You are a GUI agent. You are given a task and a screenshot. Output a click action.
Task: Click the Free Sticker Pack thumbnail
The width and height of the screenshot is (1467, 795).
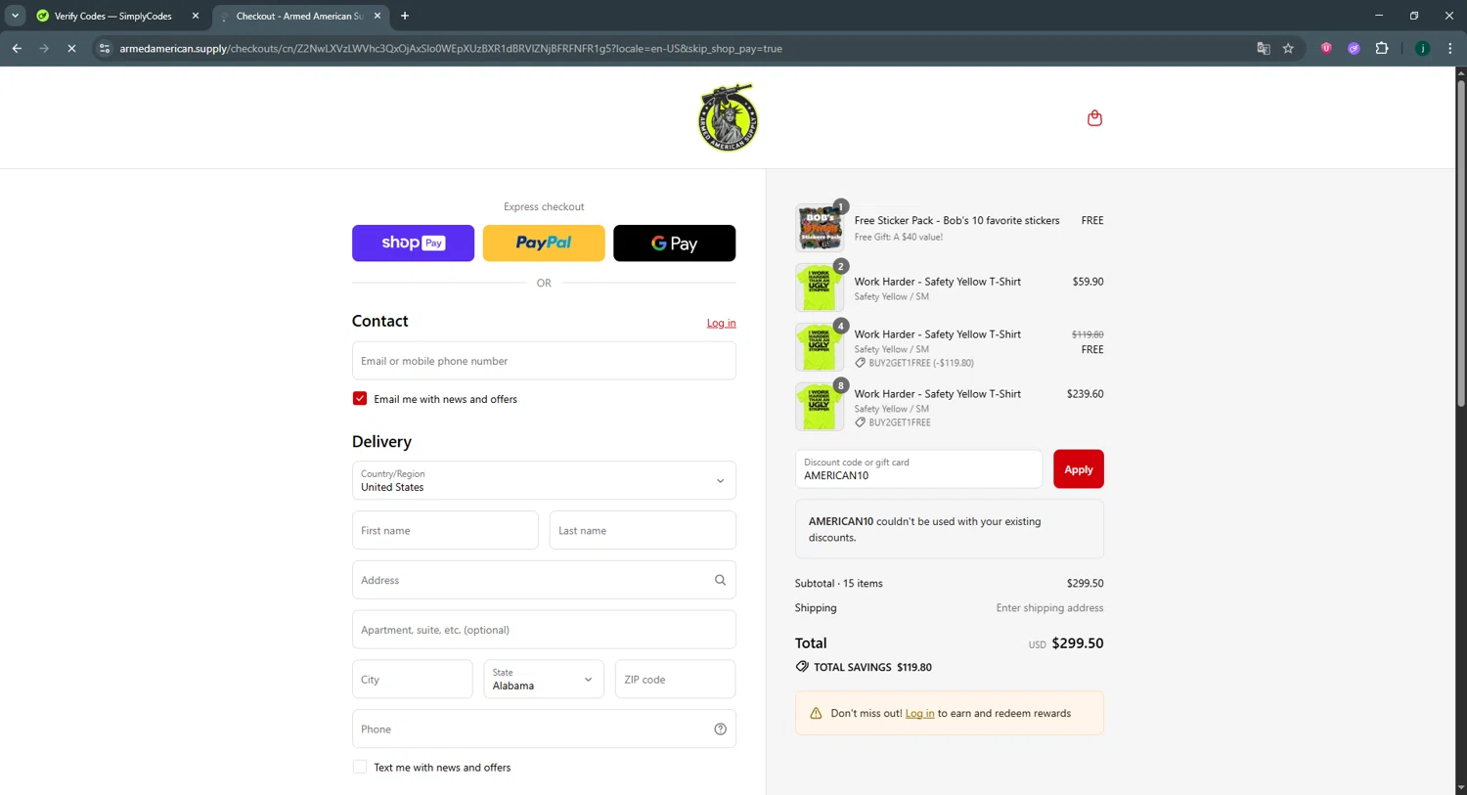820,228
